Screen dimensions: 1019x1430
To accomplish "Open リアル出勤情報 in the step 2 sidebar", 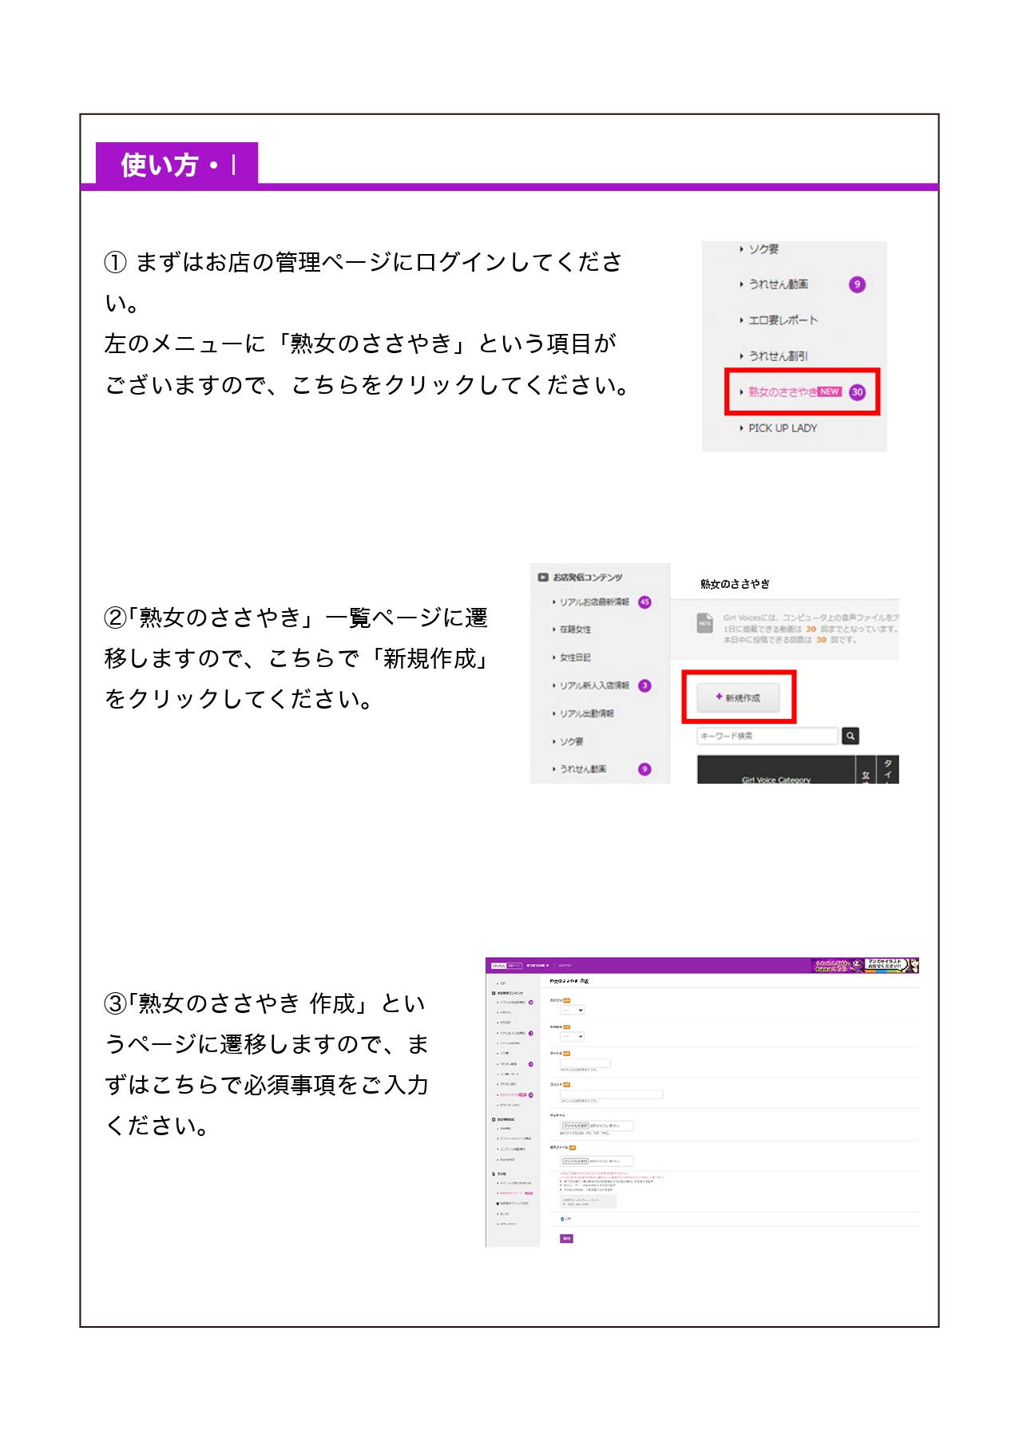I will point(586,713).
